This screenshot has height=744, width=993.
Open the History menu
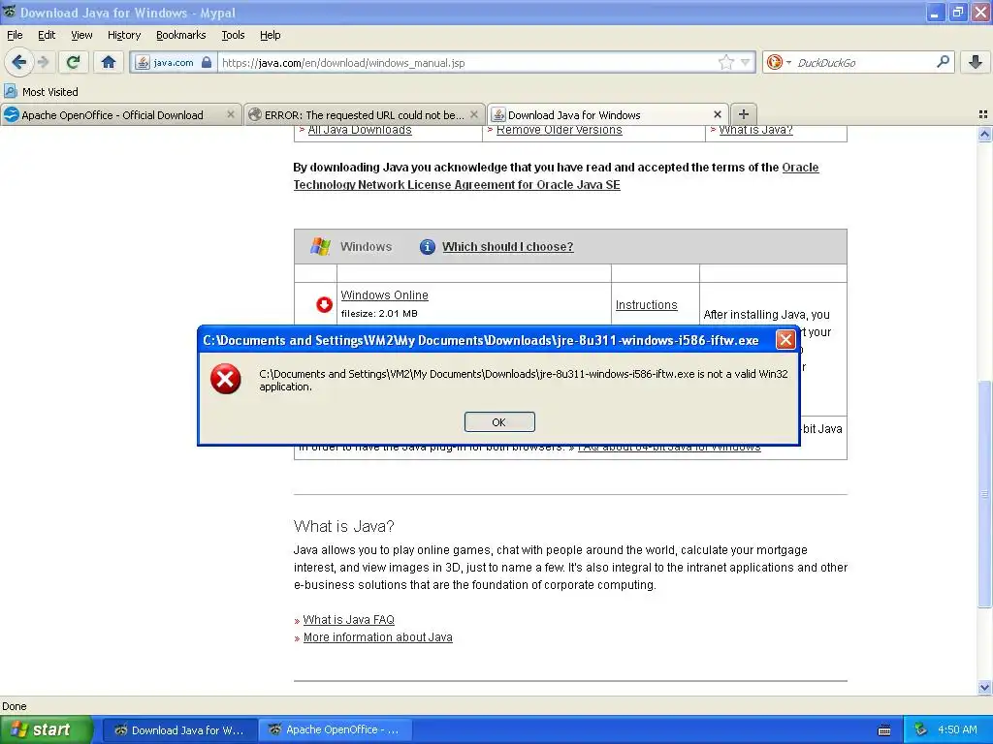click(123, 35)
